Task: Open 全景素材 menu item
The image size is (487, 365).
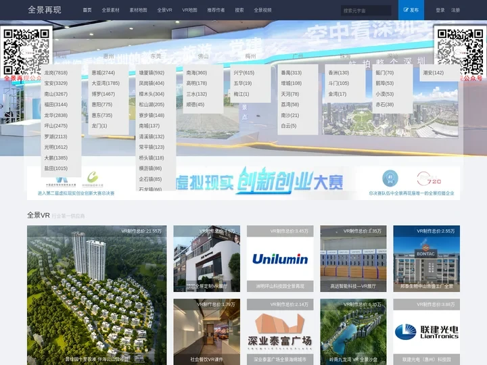Action: (x=110, y=10)
